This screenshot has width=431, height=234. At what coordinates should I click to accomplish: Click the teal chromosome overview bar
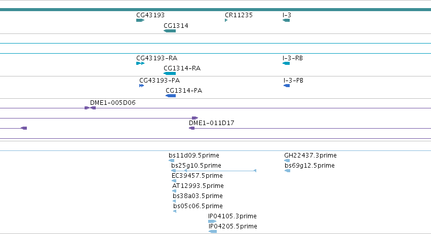pyautogui.click(x=216, y=10)
